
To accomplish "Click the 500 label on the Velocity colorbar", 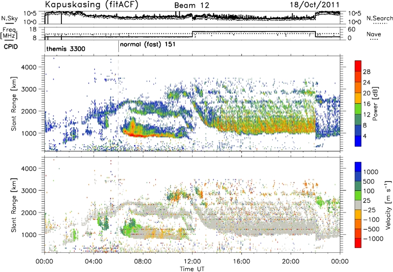I will point(369,182).
